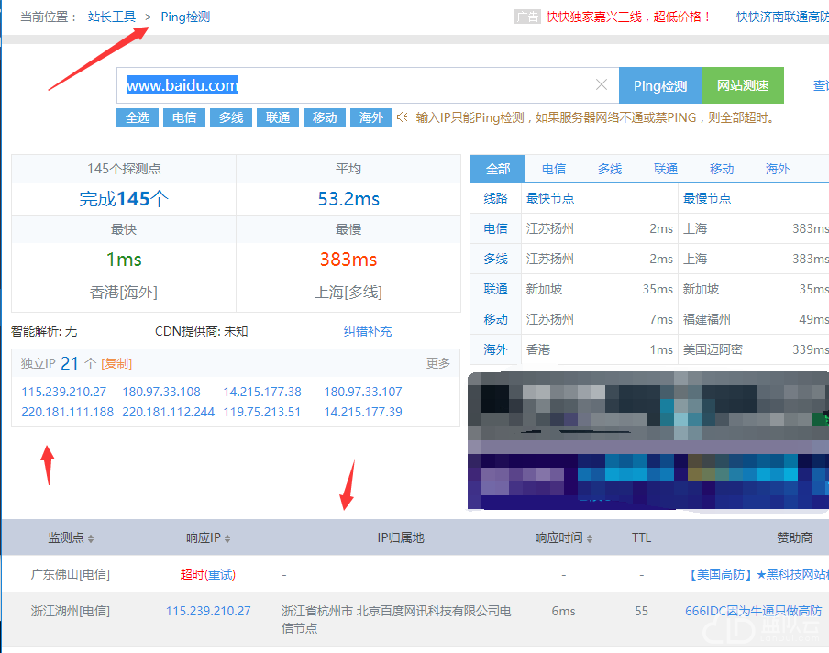The height and width of the screenshot is (653, 829).
Task: Toggle the 电信 line filter
Action: click(184, 117)
